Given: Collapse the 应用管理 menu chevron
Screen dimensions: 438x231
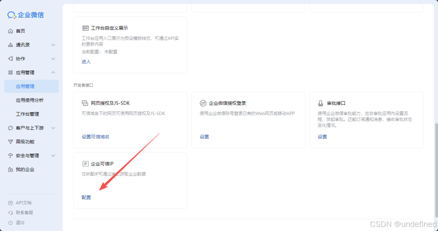Looking at the screenshot, I should (x=53, y=72).
